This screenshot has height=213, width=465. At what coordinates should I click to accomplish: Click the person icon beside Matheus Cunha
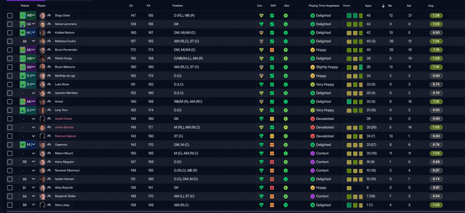click(x=49, y=41)
